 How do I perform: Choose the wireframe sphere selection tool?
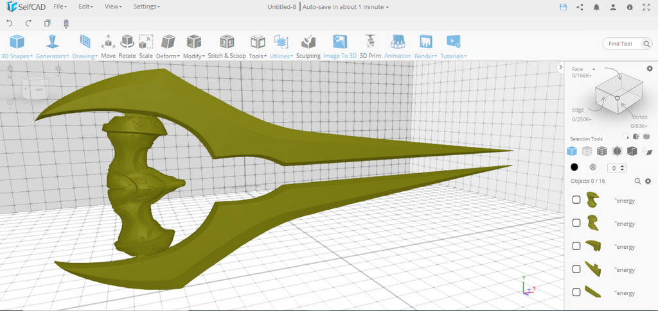[587, 151]
